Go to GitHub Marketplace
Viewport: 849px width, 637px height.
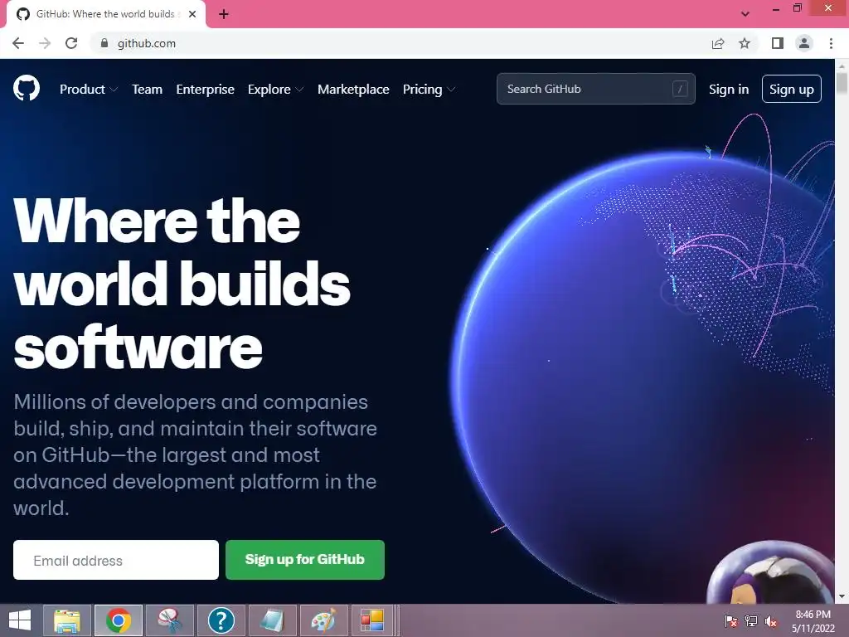(x=353, y=90)
